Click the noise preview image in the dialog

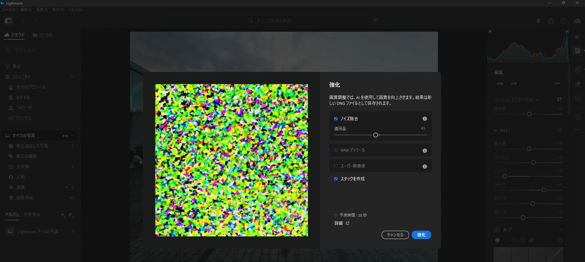pyautogui.click(x=232, y=160)
